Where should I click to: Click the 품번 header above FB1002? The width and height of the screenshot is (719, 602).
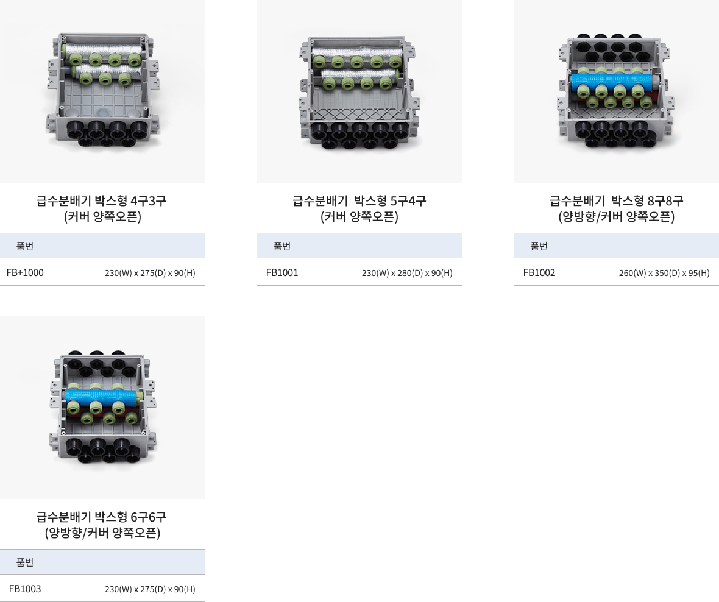coord(539,246)
